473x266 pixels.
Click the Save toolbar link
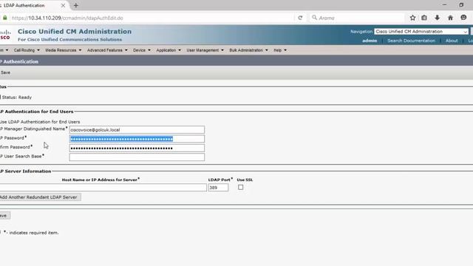tap(5, 72)
